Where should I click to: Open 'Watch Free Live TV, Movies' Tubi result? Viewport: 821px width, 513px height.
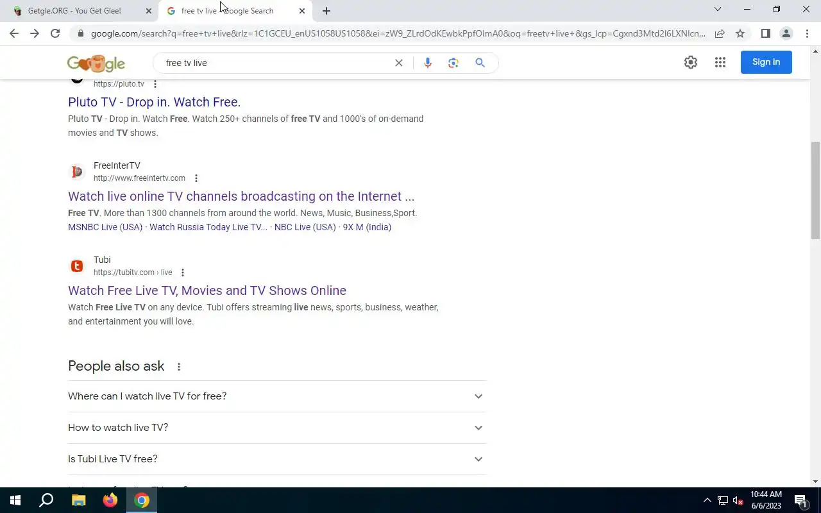click(207, 290)
